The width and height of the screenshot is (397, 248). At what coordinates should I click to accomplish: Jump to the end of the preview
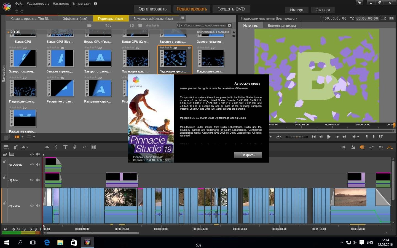click(x=344, y=137)
